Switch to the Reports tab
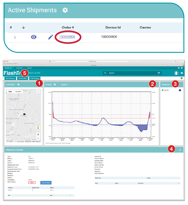The width and height of the screenshot is (188, 205). point(29,68)
